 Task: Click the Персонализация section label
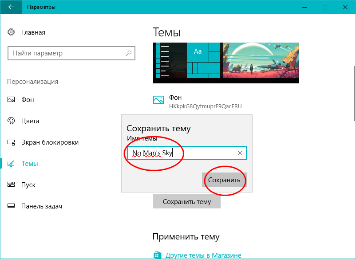tap(32, 82)
